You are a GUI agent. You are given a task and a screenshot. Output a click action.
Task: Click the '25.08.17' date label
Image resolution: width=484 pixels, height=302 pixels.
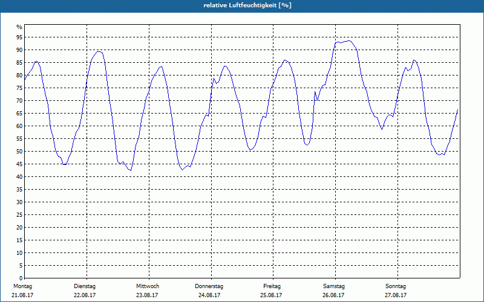[x=271, y=295]
